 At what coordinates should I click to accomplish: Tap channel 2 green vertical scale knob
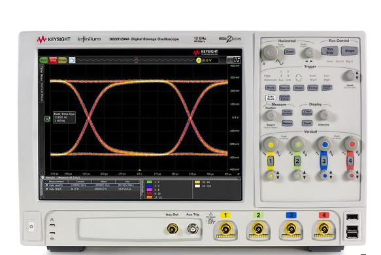297,144
